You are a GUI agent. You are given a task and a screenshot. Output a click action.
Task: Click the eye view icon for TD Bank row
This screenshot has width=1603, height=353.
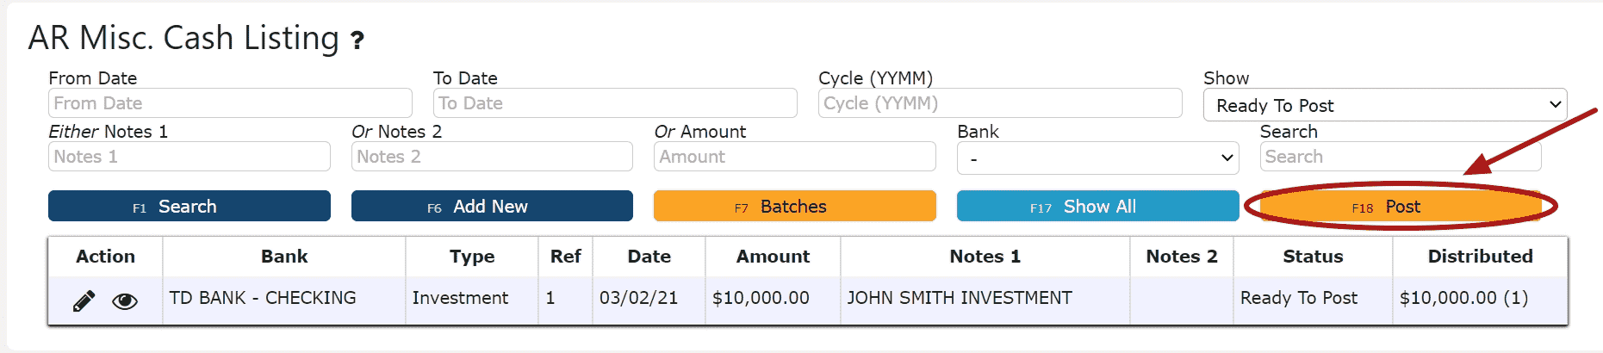[125, 301]
